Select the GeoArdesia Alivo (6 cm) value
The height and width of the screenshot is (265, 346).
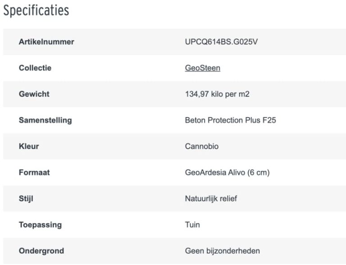coord(227,173)
